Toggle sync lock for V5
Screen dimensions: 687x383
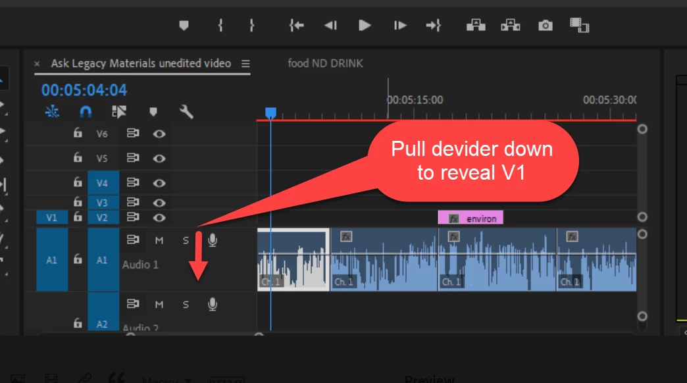pos(133,157)
